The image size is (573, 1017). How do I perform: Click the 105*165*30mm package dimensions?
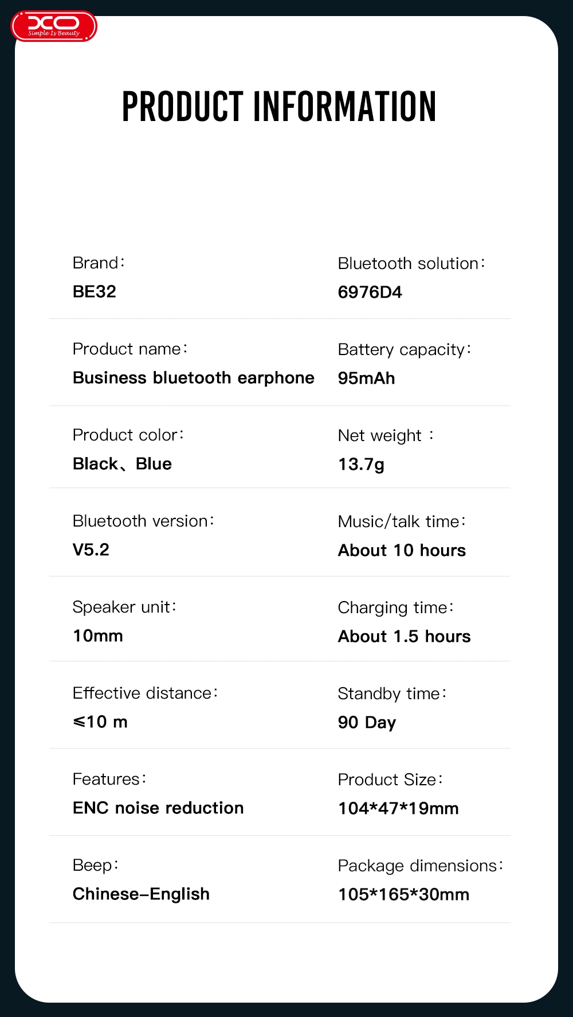(x=403, y=894)
